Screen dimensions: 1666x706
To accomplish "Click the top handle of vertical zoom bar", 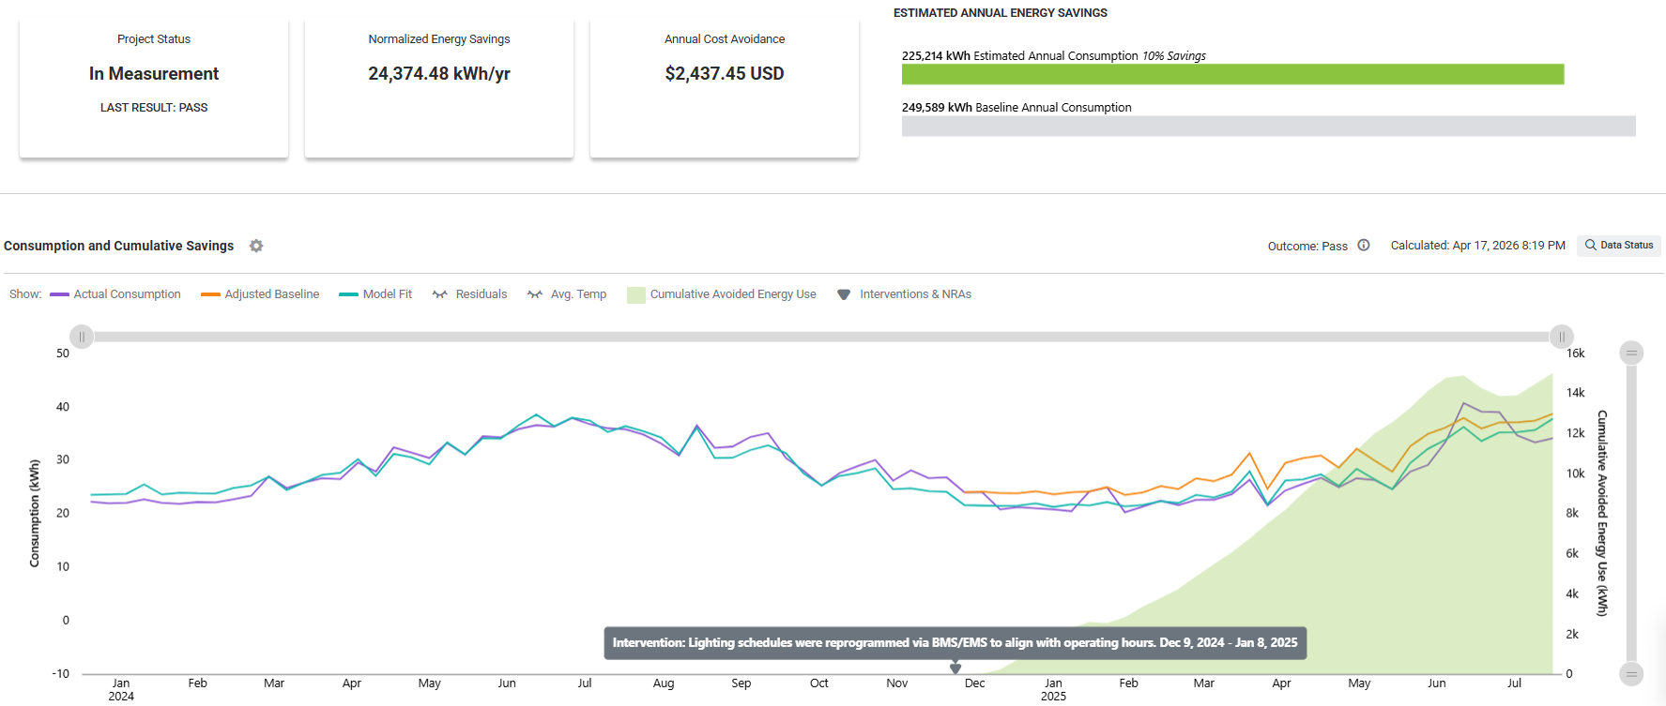I will click(x=1631, y=353).
